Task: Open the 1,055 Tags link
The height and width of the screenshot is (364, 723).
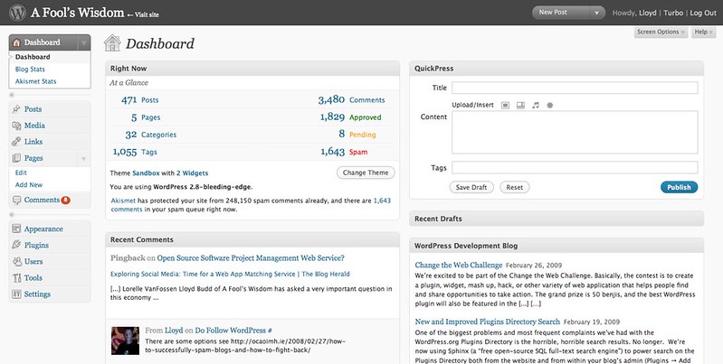Action: tap(135, 152)
